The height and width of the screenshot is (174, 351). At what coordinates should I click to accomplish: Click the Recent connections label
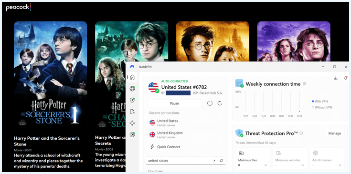click(x=164, y=113)
